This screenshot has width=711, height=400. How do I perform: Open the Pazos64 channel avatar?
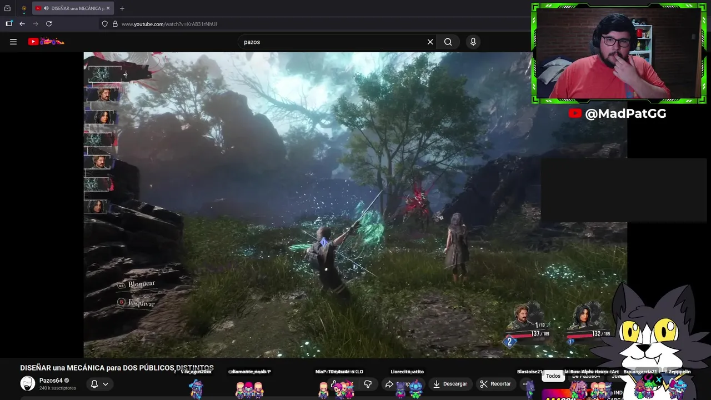pyautogui.click(x=28, y=383)
